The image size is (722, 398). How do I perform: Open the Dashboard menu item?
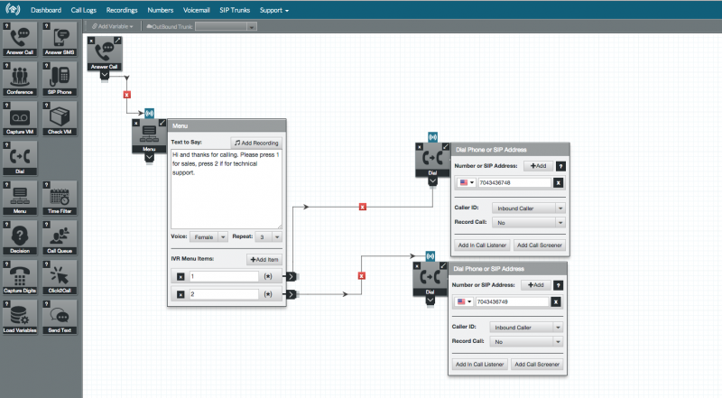coord(46,10)
